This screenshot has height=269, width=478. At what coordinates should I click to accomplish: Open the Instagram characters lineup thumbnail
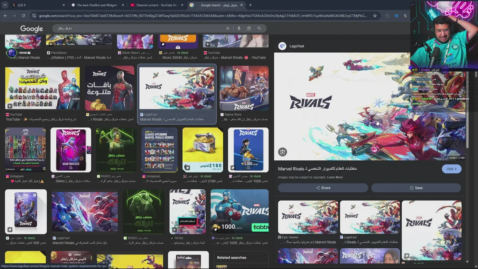(x=25, y=150)
